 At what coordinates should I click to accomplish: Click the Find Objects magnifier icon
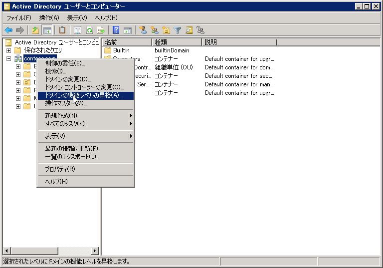pos(189,30)
